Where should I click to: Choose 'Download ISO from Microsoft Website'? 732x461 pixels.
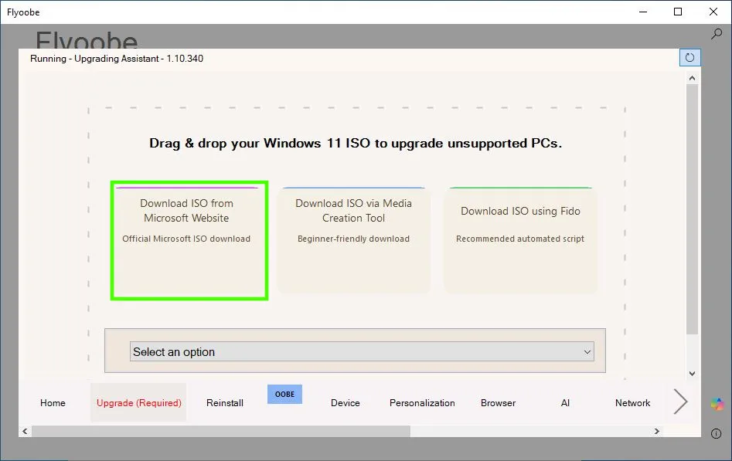[189, 239]
